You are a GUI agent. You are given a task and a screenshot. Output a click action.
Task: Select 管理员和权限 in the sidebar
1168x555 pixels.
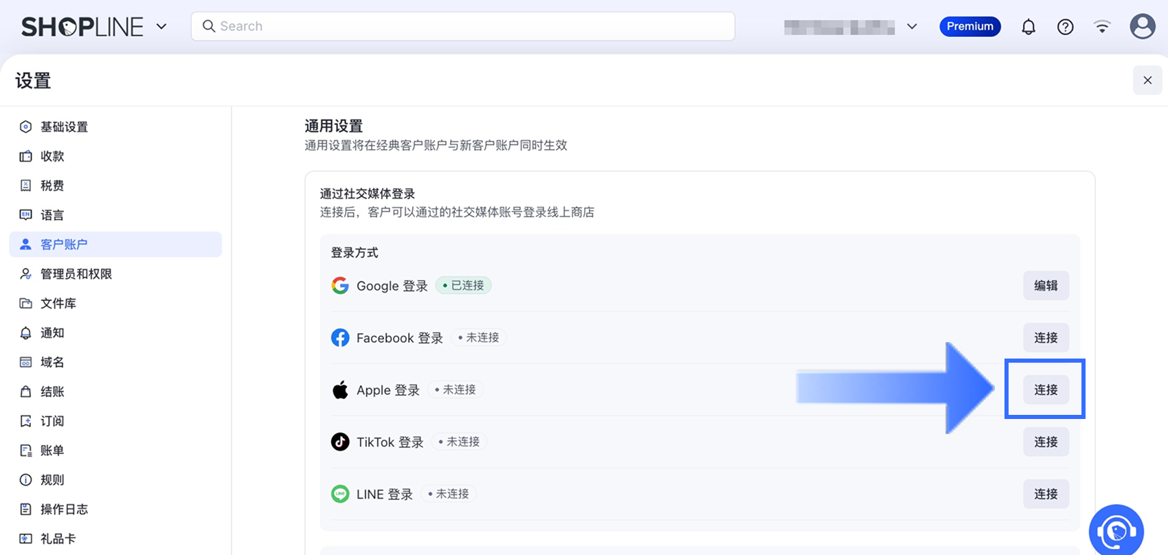76,274
